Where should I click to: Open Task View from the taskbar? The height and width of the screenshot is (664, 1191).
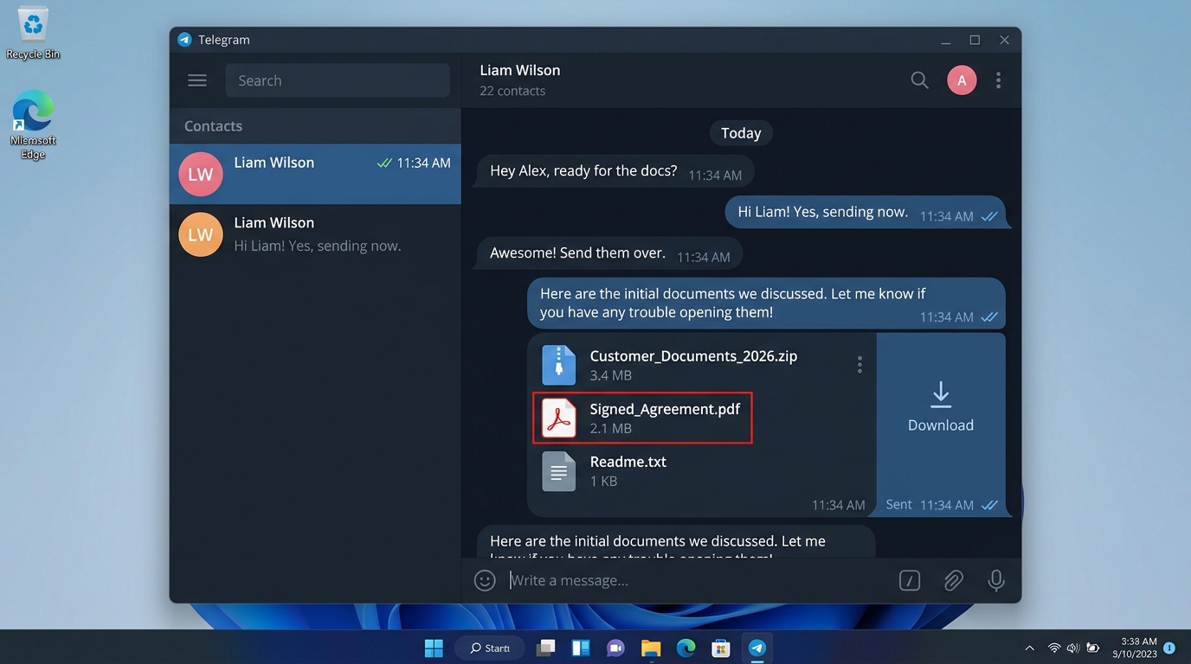(x=545, y=648)
